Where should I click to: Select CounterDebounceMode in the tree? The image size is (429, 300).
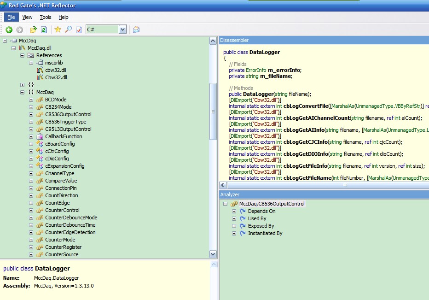pyautogui.click(x=71, y=218)
